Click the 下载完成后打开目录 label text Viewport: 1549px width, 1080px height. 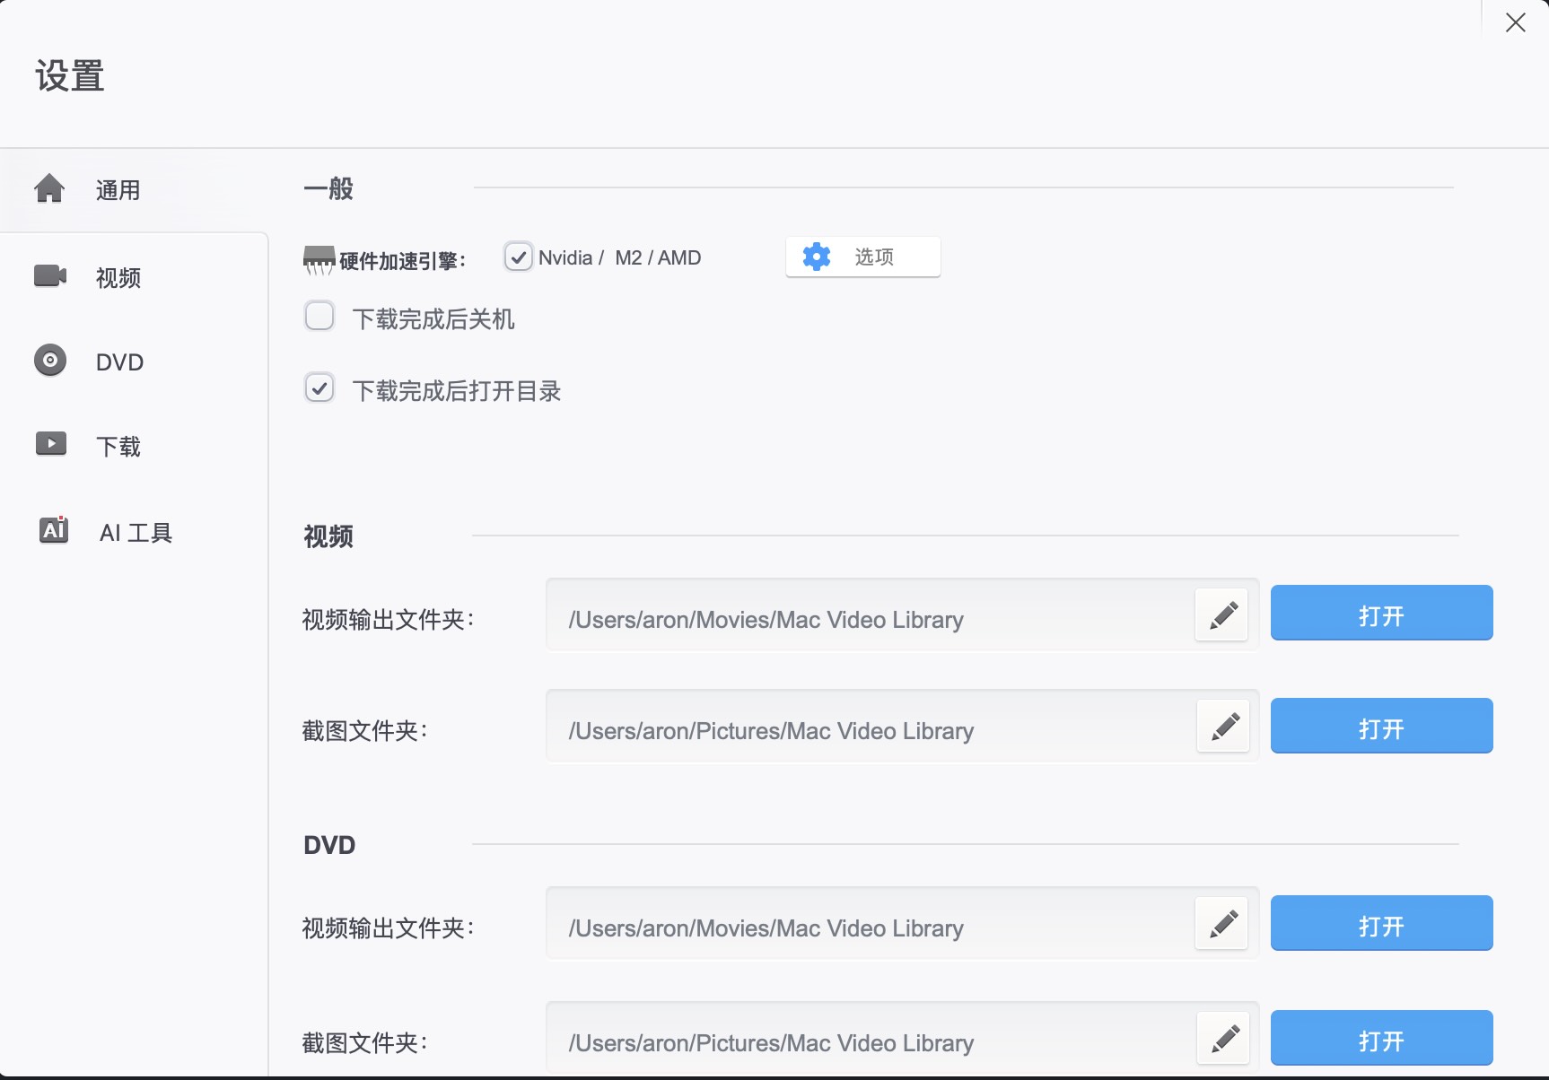(457, 391)
